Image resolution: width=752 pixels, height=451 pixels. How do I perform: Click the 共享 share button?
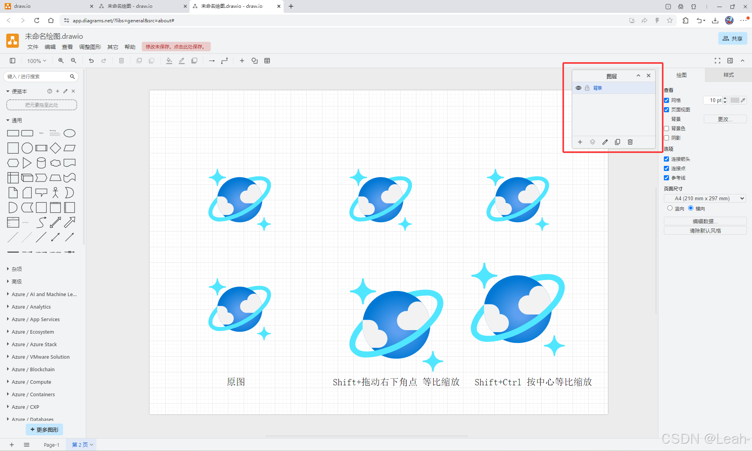coord(733,38)
